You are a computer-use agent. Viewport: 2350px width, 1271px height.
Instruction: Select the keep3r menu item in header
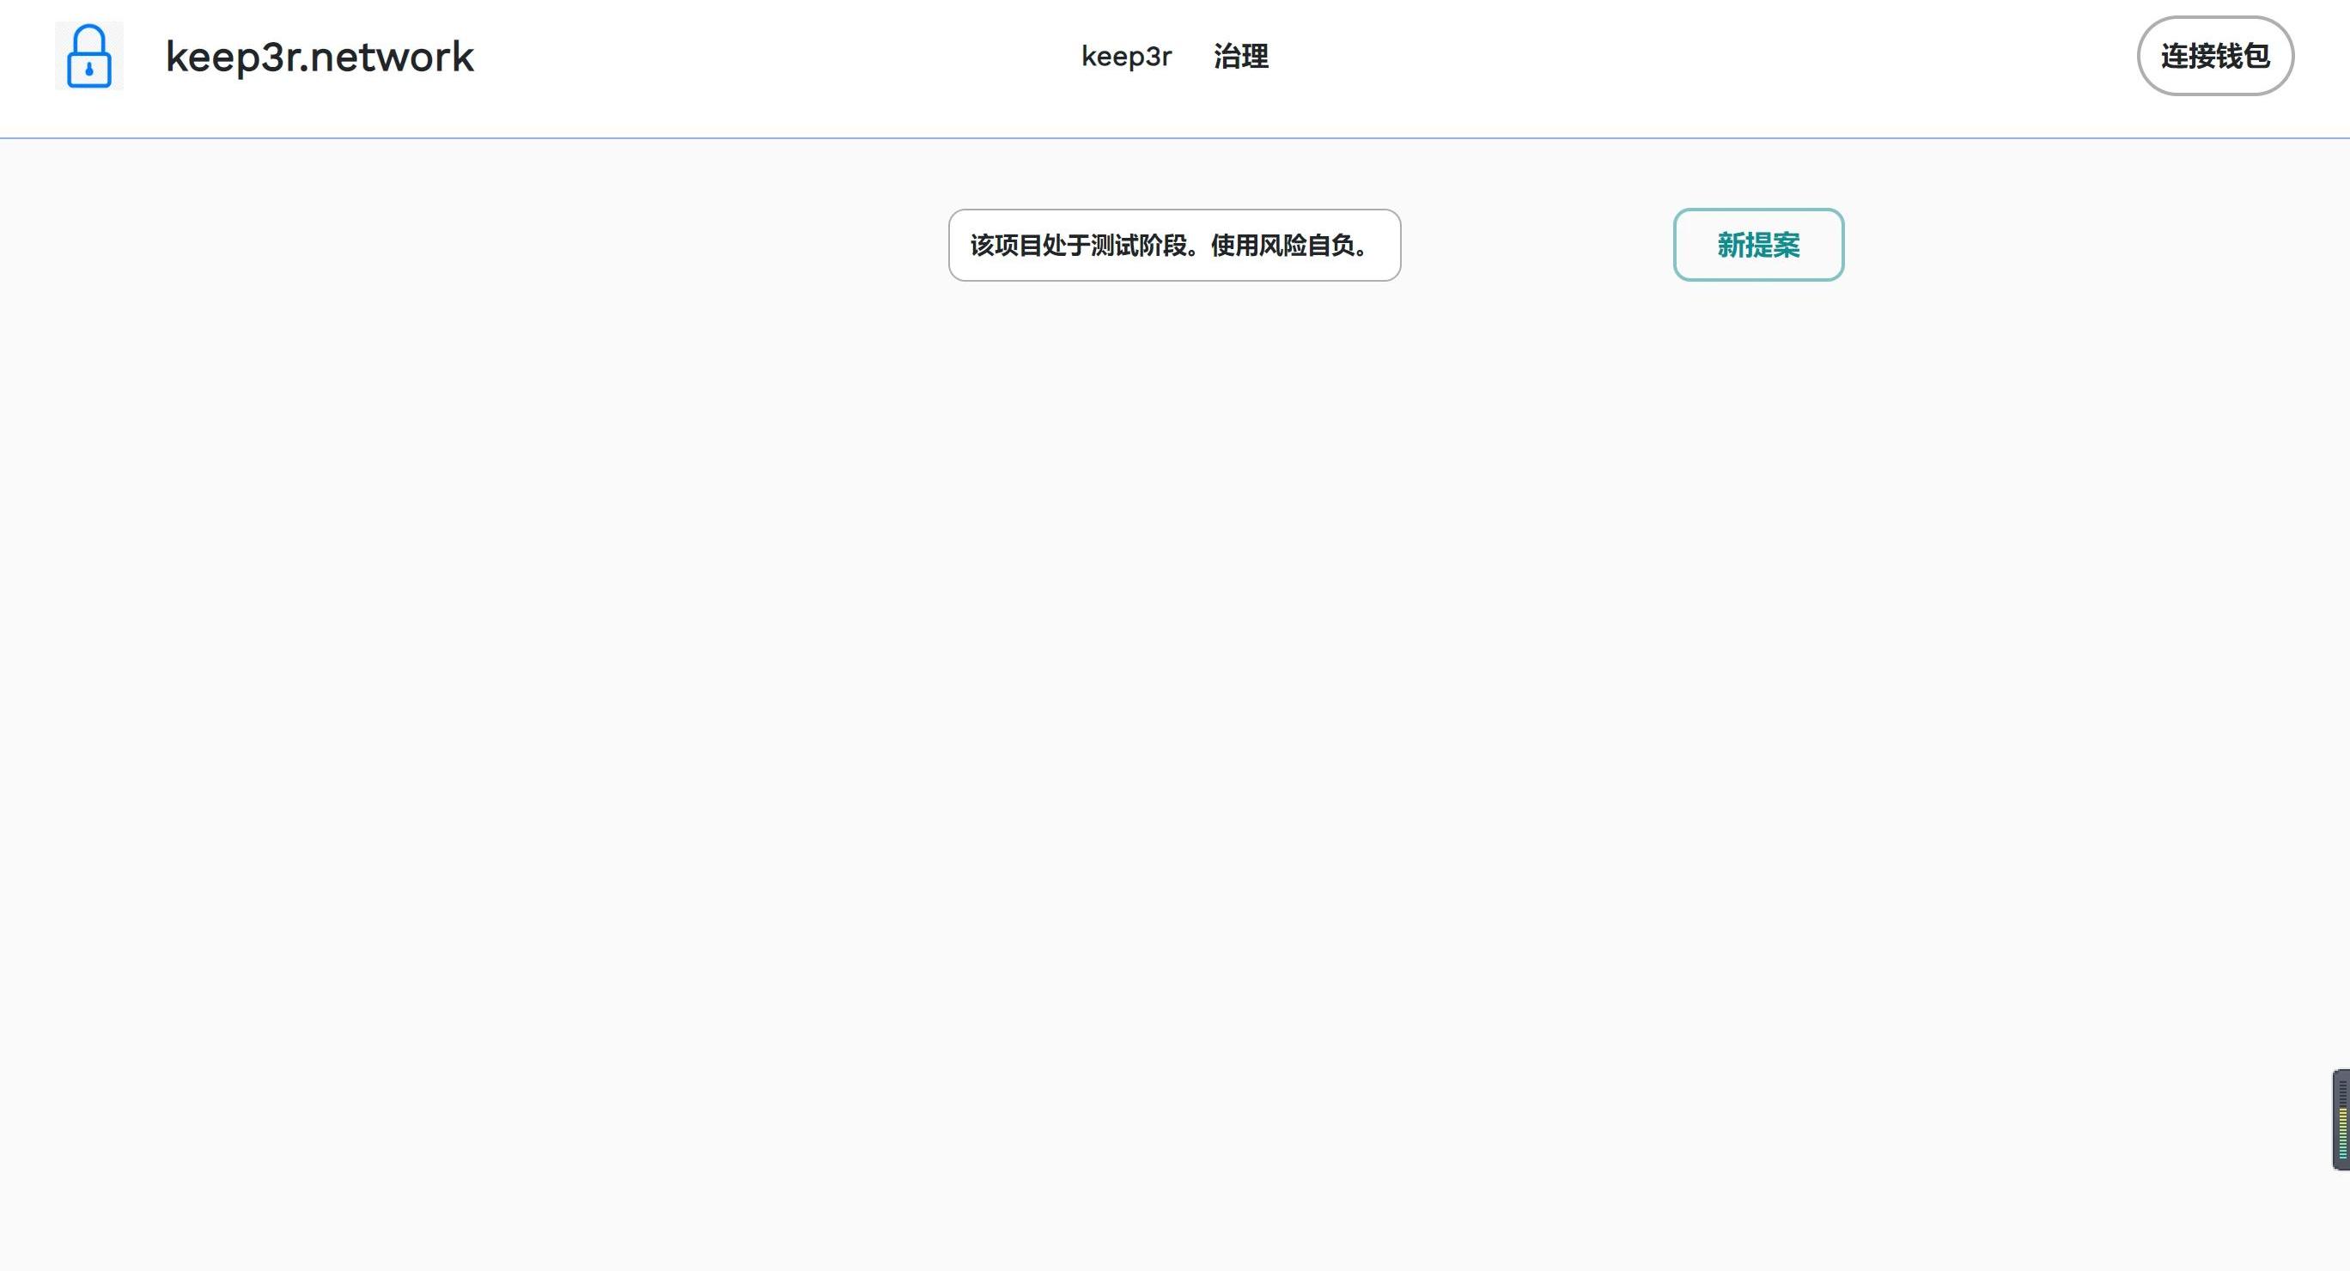tap(1126, 57)
